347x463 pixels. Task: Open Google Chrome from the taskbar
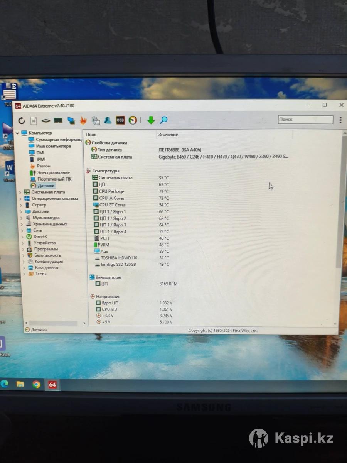click(36, 384)
